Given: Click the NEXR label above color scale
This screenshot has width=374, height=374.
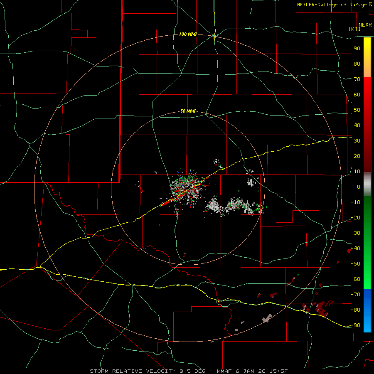Looking at the screenshot, I should (365, 25).
